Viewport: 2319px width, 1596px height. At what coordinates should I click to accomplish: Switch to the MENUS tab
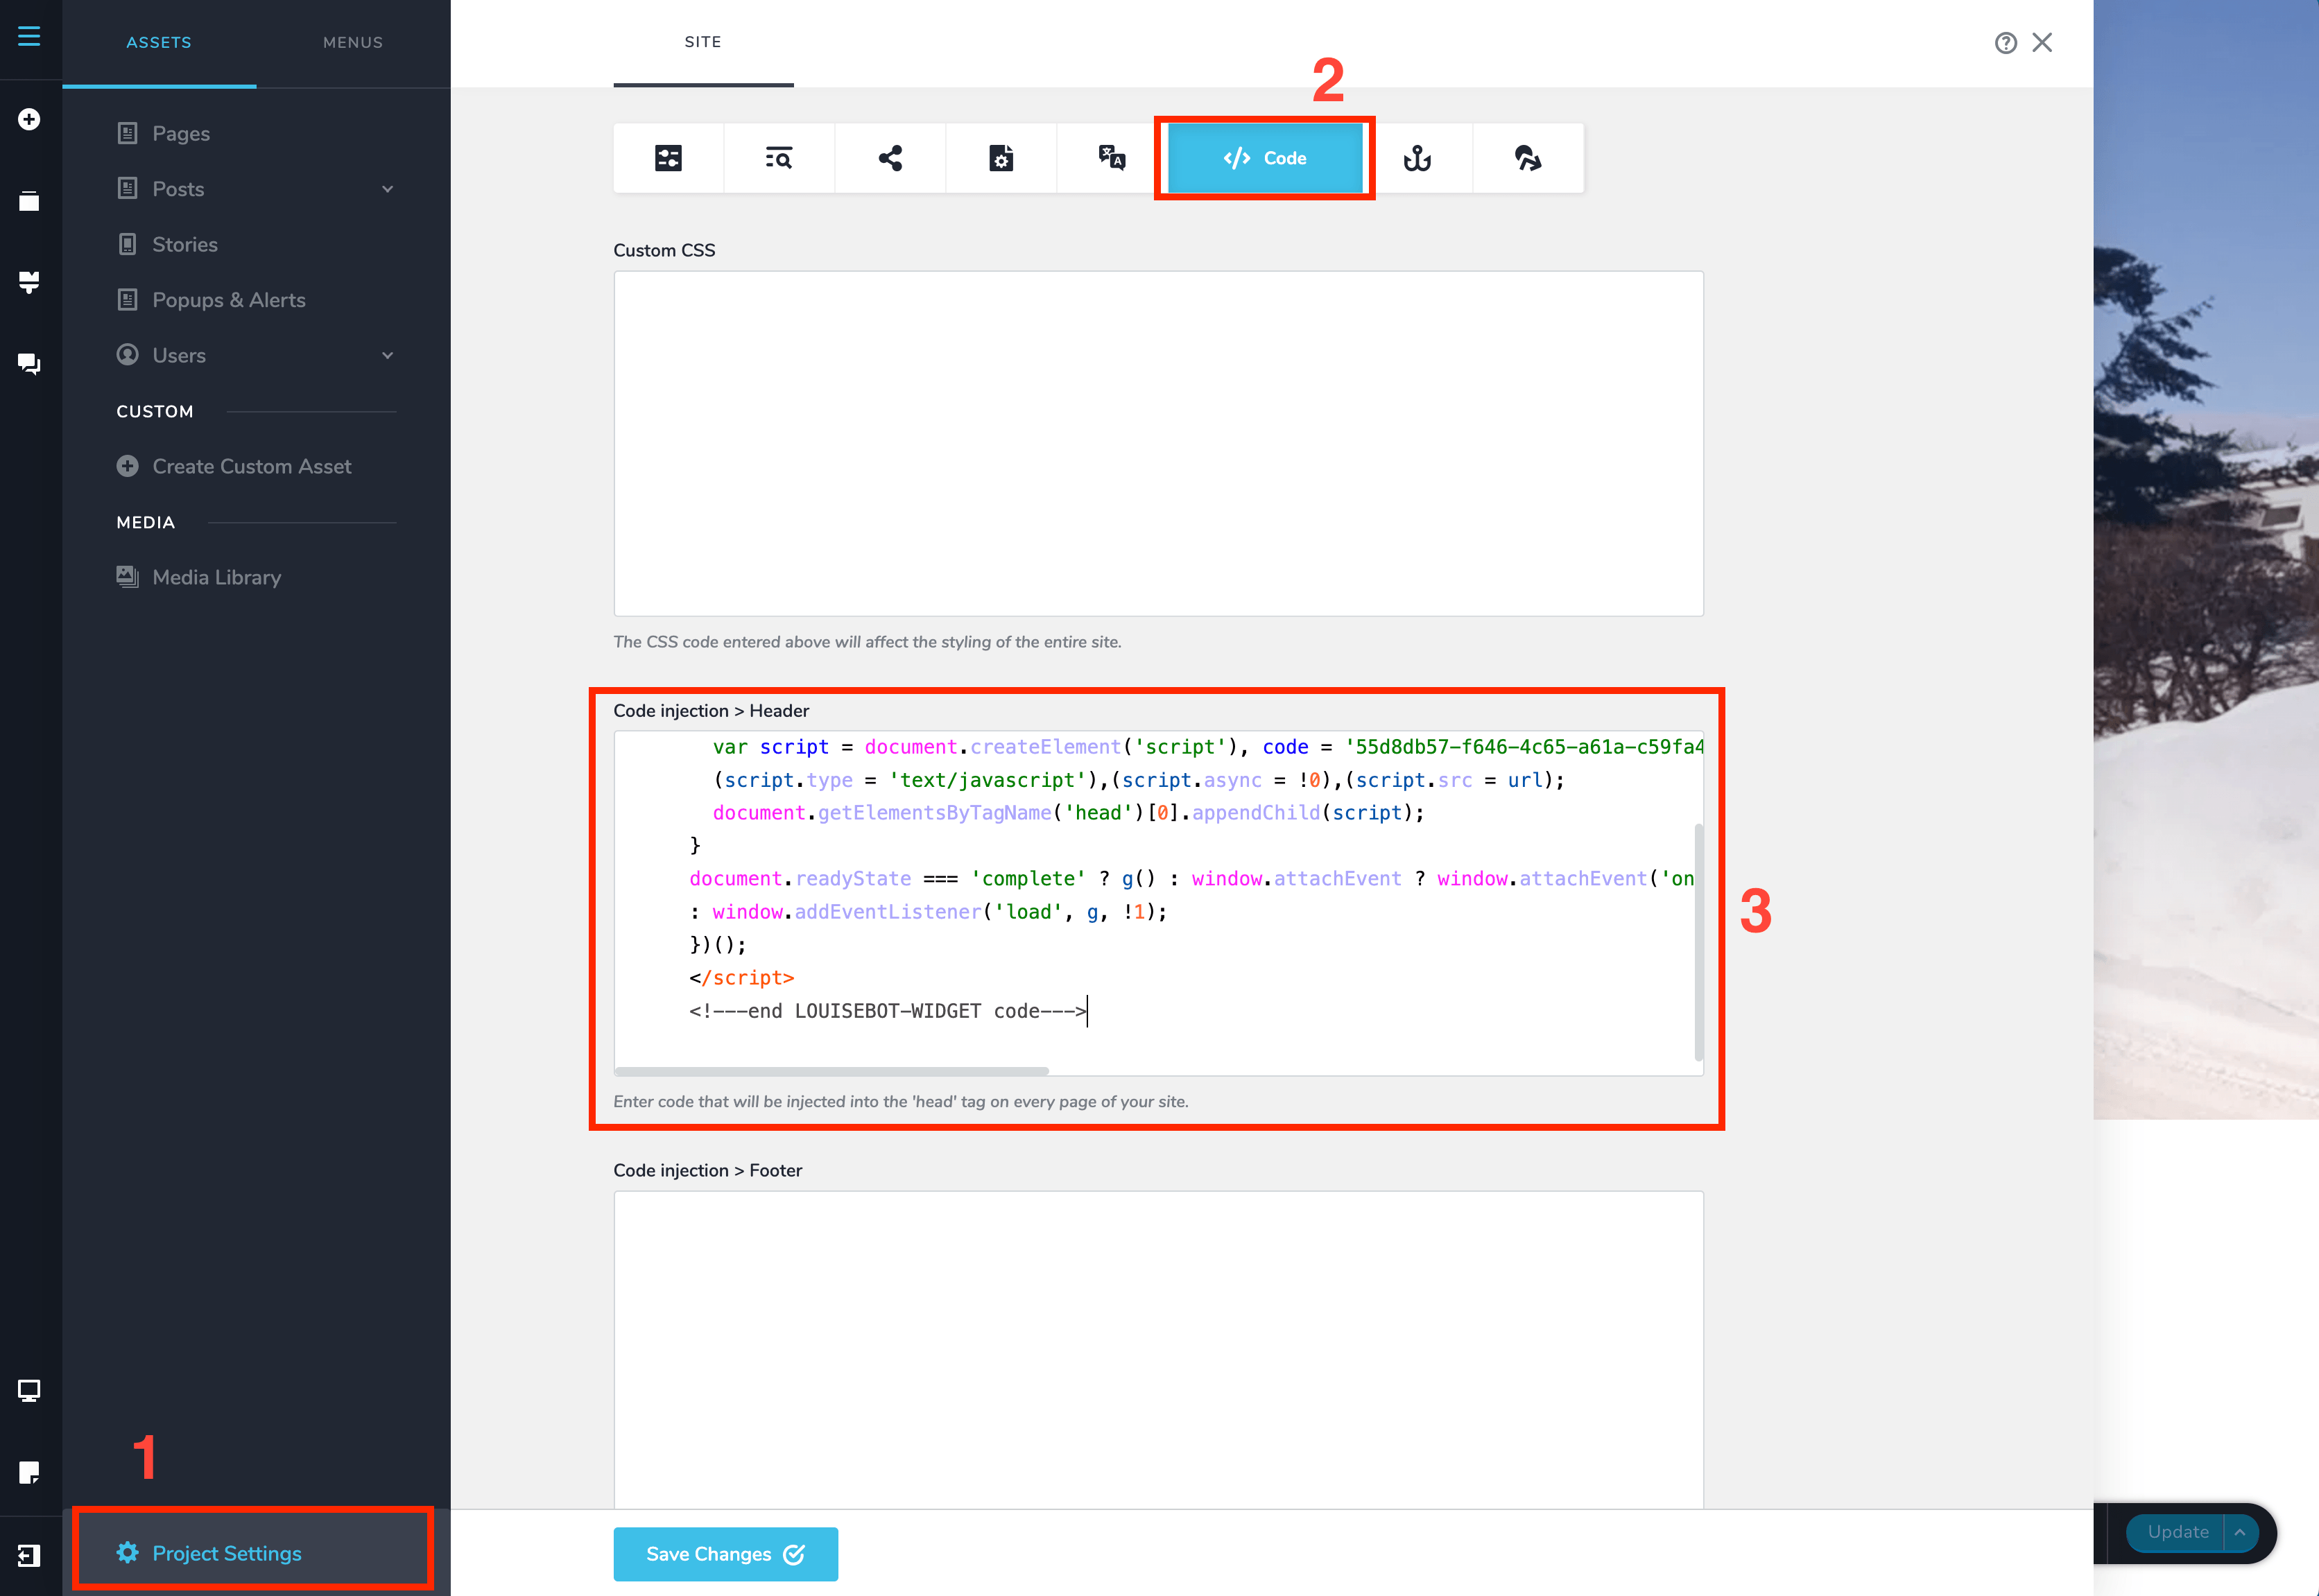point(353,43)
